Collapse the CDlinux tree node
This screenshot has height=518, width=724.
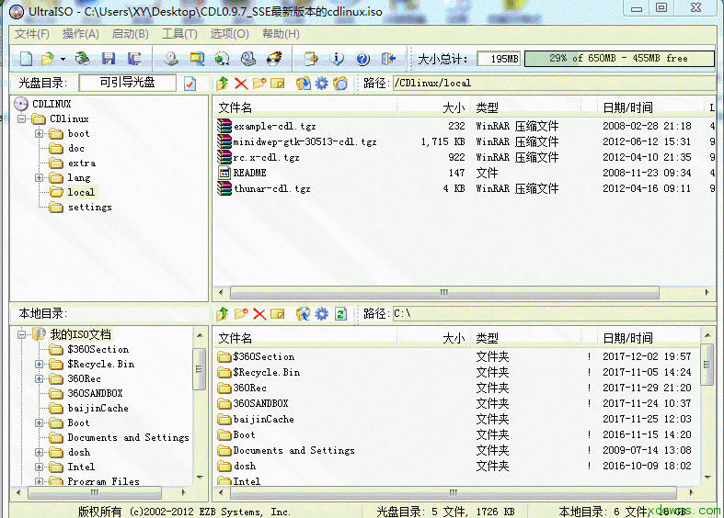21,118
